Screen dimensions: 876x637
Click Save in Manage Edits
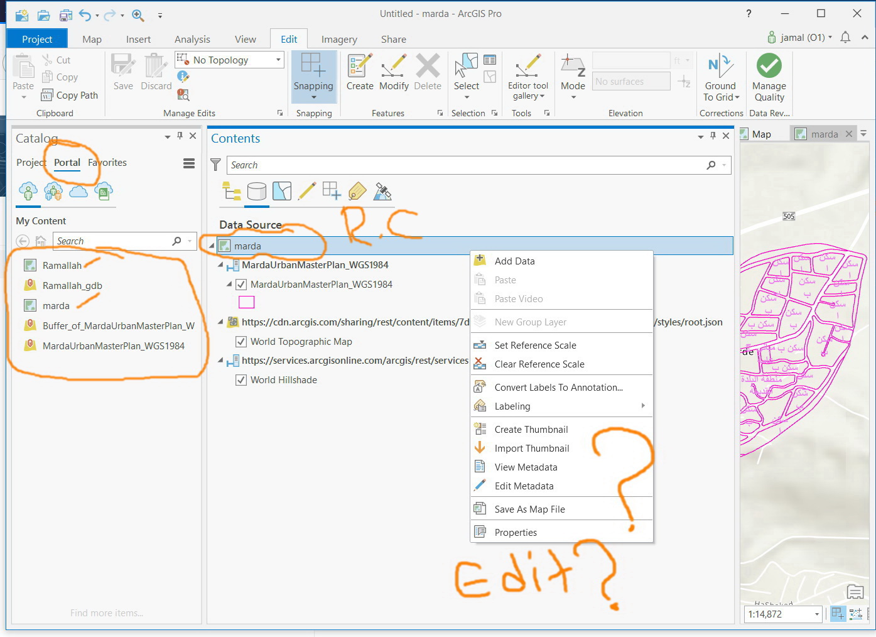[x=123, y=72]
